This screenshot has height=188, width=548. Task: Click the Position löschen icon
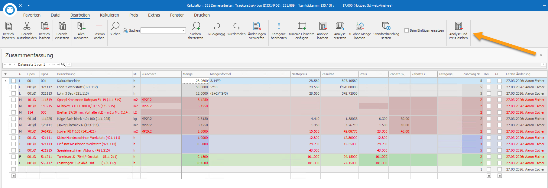99,26
